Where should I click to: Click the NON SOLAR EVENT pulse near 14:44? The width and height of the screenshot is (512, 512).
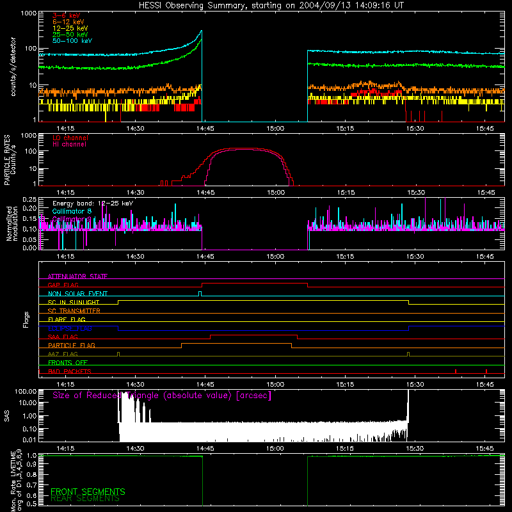click(x=200, y=294)
